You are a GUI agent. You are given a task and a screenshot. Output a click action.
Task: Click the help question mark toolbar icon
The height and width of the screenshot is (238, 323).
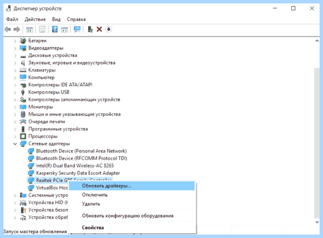(x=55, y=29)
